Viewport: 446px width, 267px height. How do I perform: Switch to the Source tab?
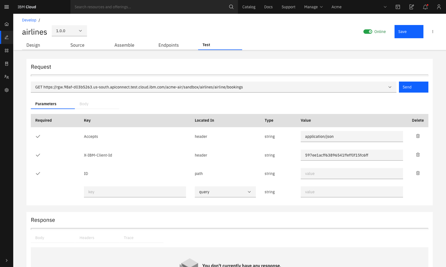pyautogui.click(x=77, y=45)
